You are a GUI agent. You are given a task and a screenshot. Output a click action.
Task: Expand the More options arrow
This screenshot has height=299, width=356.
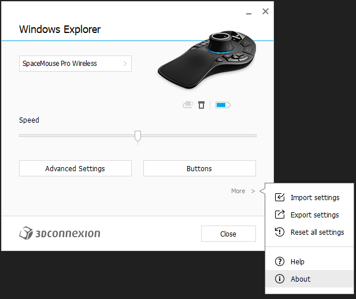[x=253, y=191]
